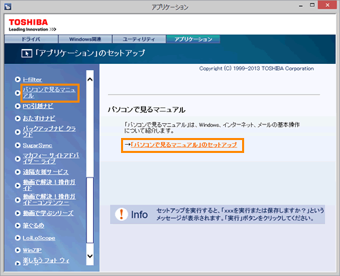Screen dimensions: 340x276
Task: Open the 動画で学ぶシリーズ link
Action: point(48,213)
